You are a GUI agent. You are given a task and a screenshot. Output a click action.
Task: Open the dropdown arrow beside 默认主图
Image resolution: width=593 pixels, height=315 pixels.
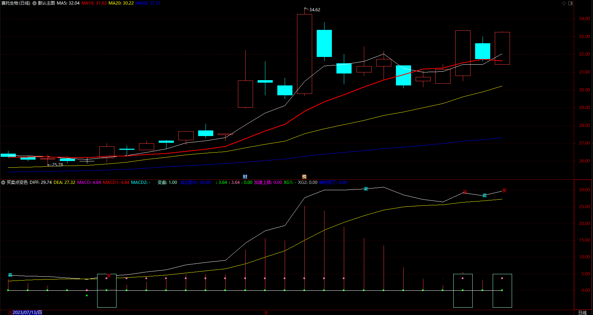tap(34, 3)
